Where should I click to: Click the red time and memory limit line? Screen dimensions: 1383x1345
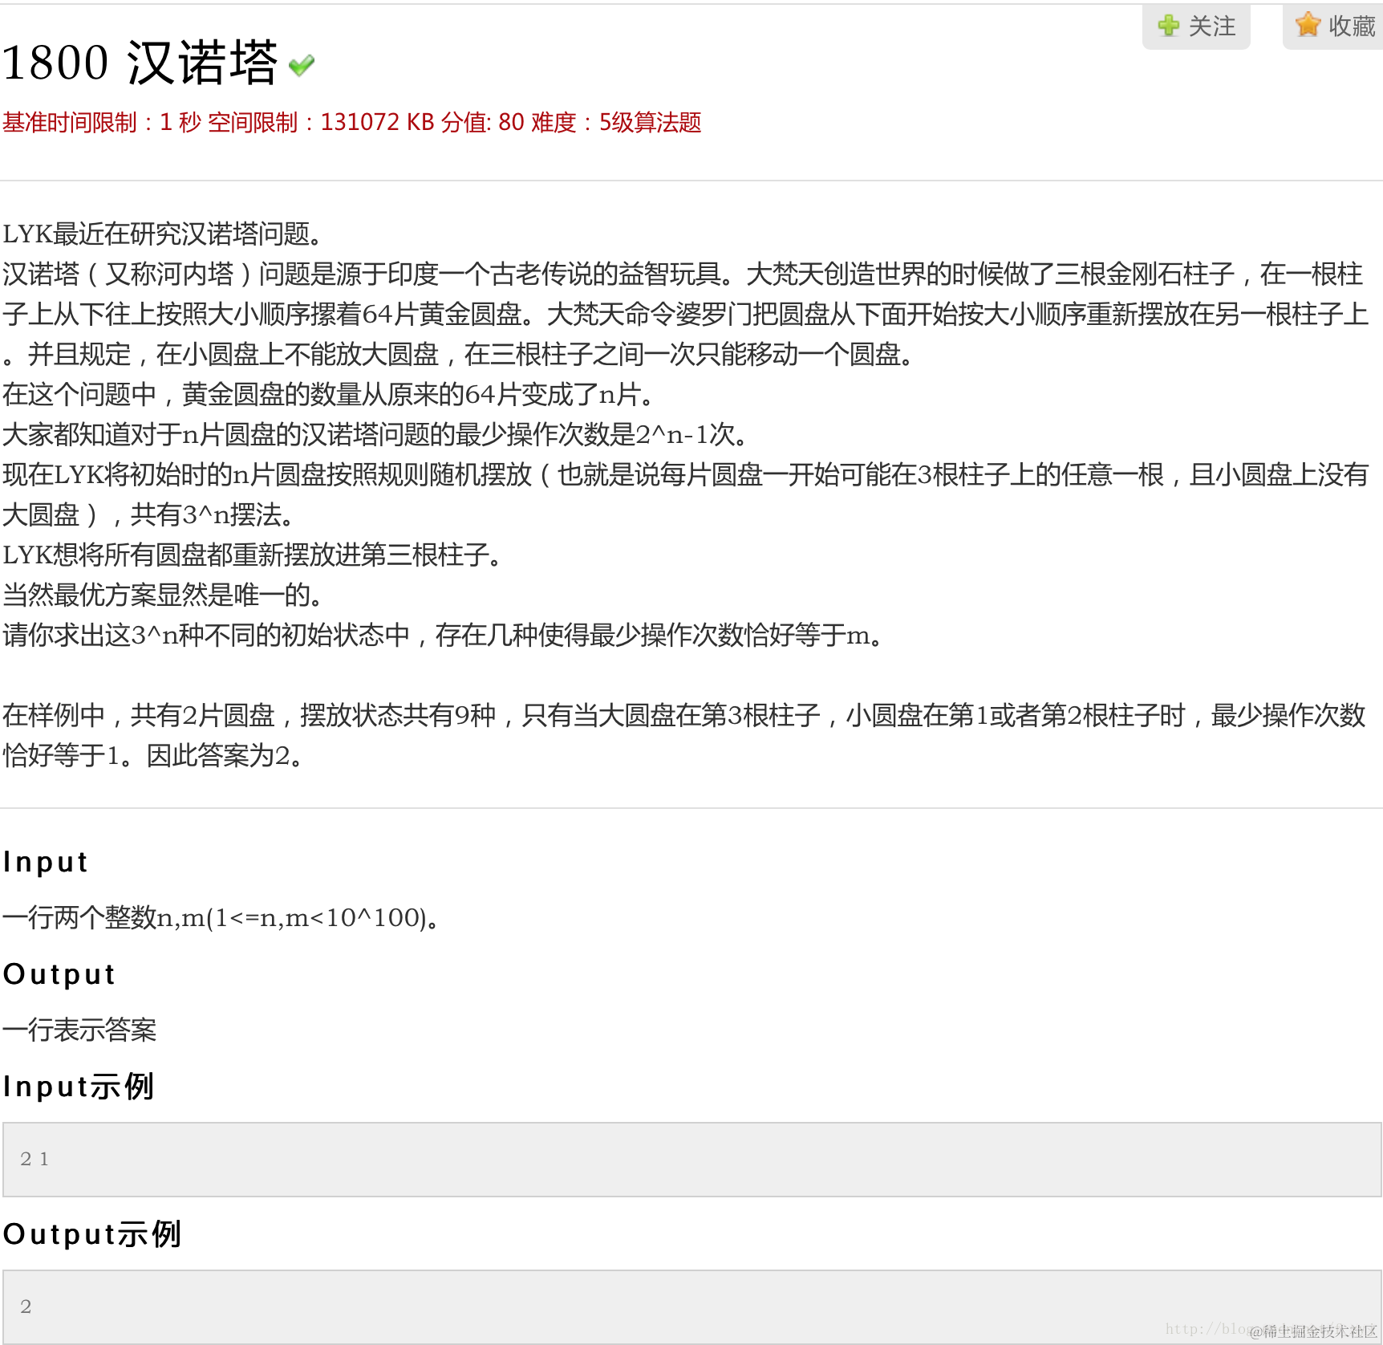351,122
